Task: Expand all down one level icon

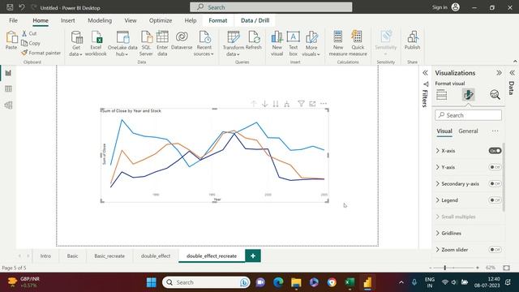Action: (286, 104)
